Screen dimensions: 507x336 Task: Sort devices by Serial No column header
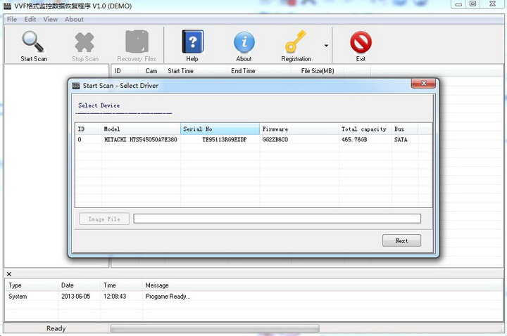point(220,129)
